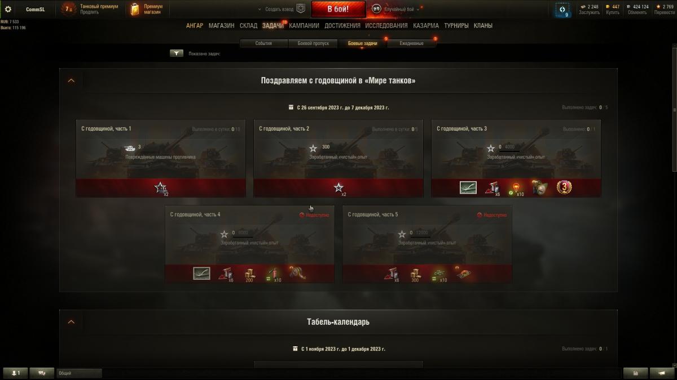Viewport: 677px width, 380px height.
Task: Open the ИССЛЕДОВАНИЯ menu
Action: (x=386, y=25)
